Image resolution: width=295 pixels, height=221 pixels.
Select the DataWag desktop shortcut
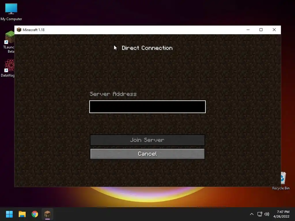[x=8, y=68]
